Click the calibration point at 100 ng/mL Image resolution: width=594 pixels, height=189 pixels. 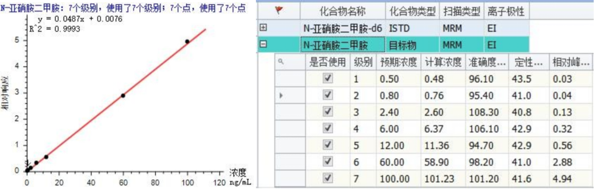tap(187, 42)
